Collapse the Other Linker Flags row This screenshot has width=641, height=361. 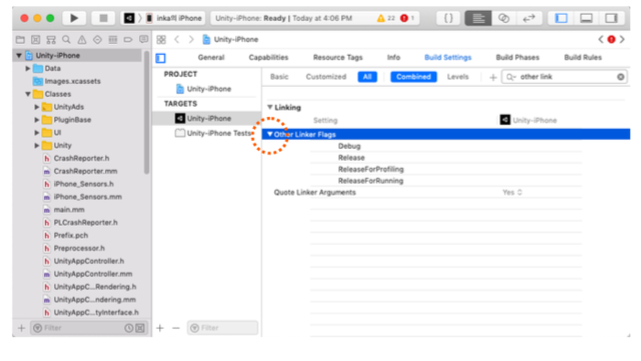[x=270, y=134]
